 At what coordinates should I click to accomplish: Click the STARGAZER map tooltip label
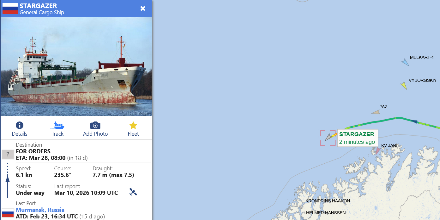point(357,138)
